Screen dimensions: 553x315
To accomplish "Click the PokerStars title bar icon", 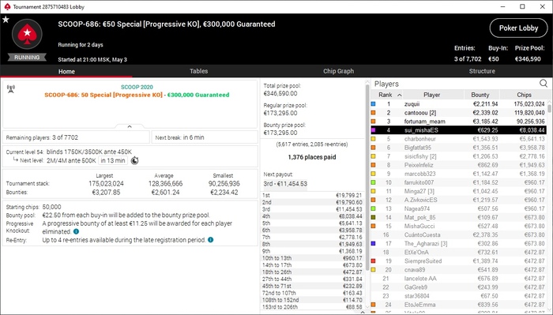I will pyautogui.click(x=6, y=6).
